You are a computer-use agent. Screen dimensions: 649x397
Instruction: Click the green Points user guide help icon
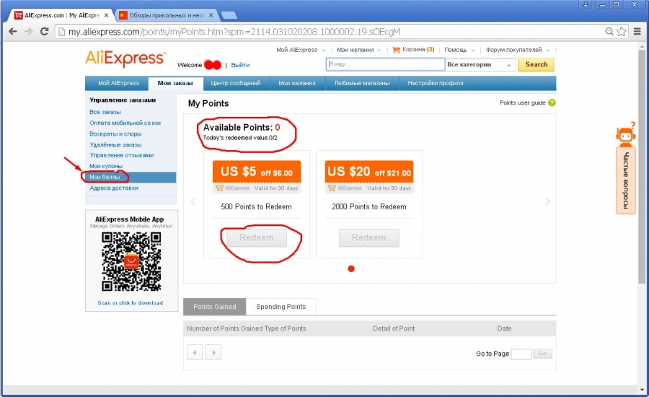pyautogui.click(x=552, y=103)
